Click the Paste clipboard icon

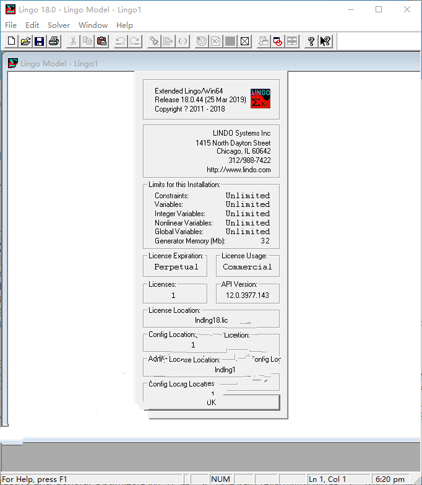coord(101,41)
